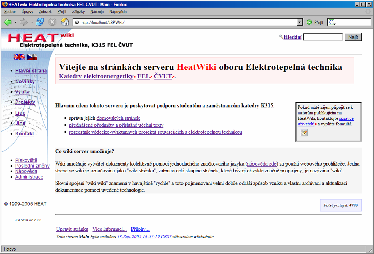Image resolution: width=374 pixels, height=254 pixels.
Task: Open the Hledání search link
Action: [x=293, y=37]
